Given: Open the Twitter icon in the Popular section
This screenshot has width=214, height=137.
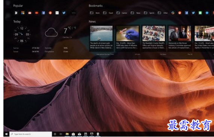Looking at the screenshot, I should [64, 13].
